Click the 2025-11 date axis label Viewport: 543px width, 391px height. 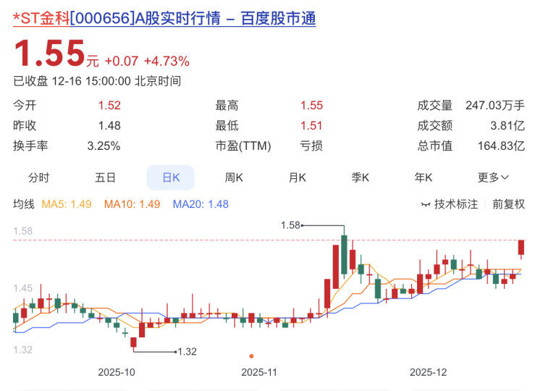pyautogui.click(x=259, y=372)
